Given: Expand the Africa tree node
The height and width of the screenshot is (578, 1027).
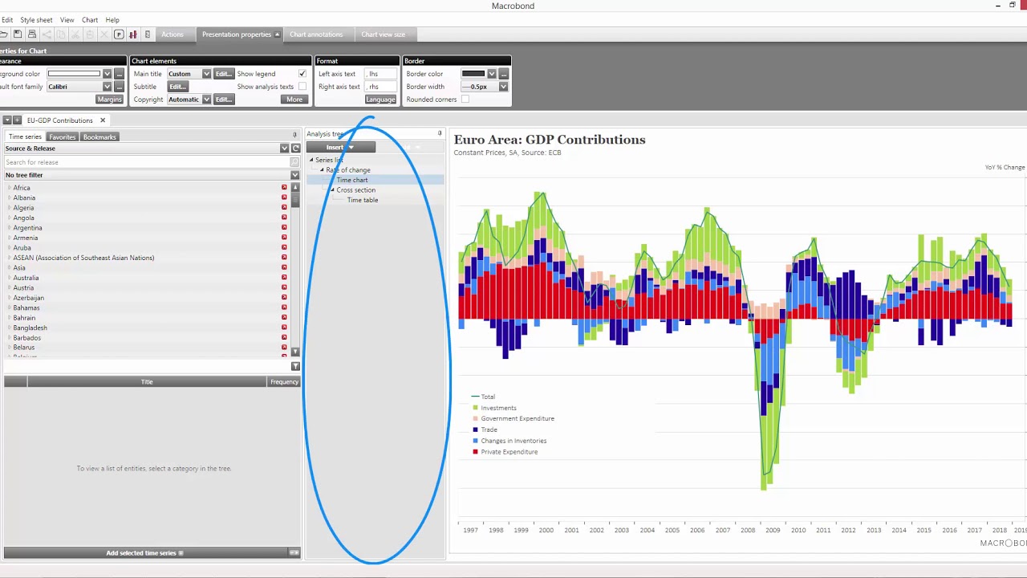Looking at the screenshot, I should click(x=9, y=188).
